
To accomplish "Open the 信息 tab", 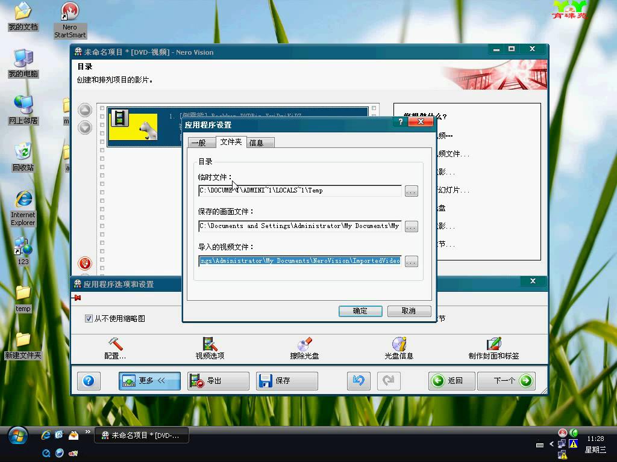I will tap(260, 143).
